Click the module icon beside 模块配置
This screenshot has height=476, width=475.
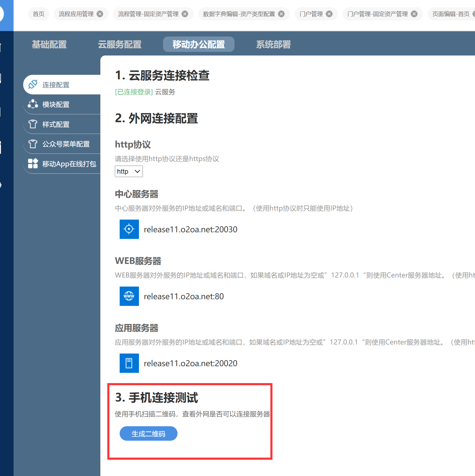tap(33, 104)
